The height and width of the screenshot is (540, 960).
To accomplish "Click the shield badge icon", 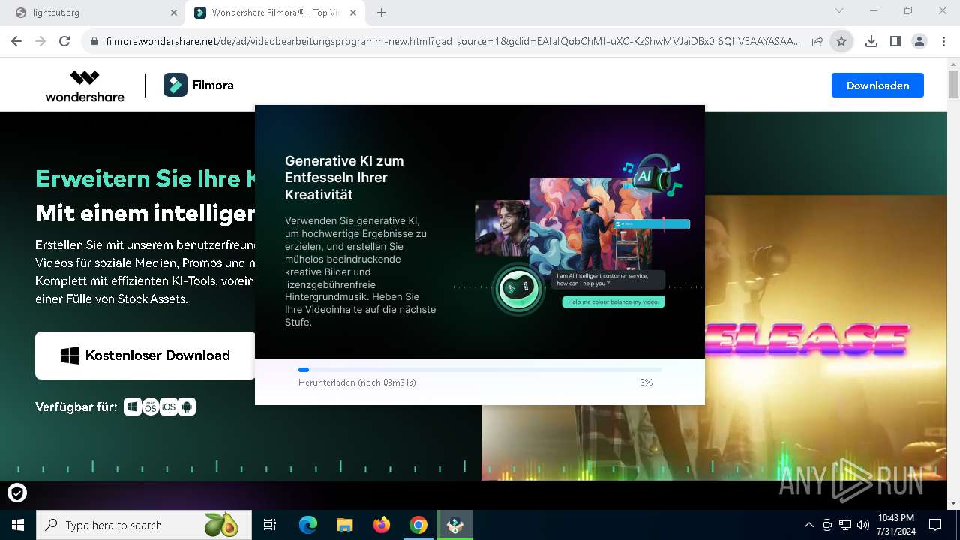I will point(17,493).
